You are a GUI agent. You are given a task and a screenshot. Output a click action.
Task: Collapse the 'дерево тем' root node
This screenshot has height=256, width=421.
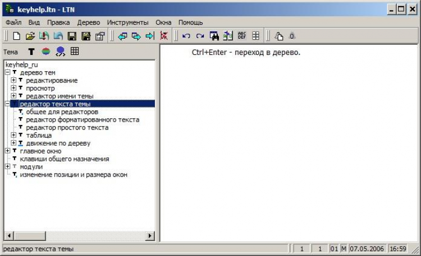(x=7, y=73)
